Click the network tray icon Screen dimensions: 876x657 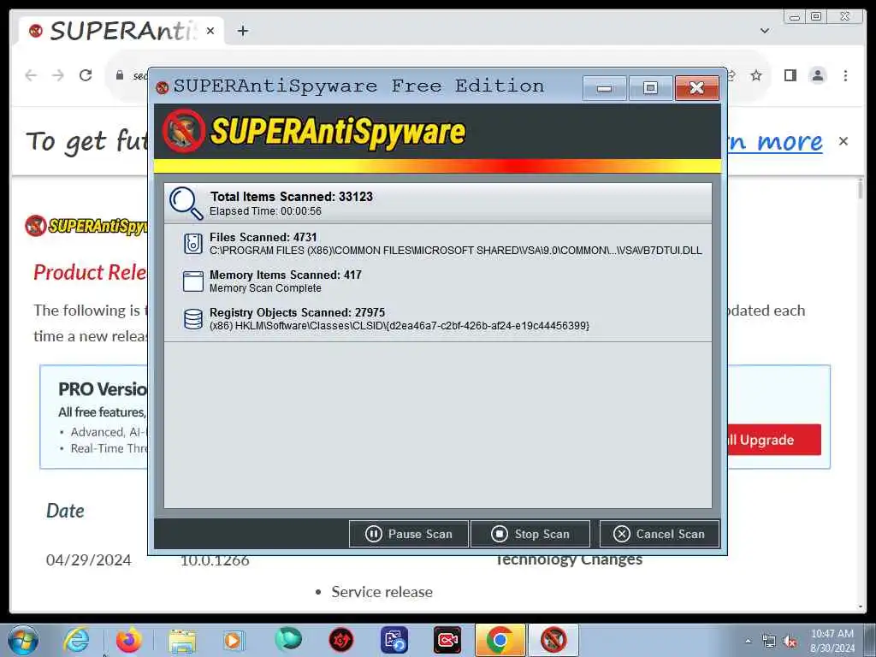pyautogui.click(x=769, y=641)
